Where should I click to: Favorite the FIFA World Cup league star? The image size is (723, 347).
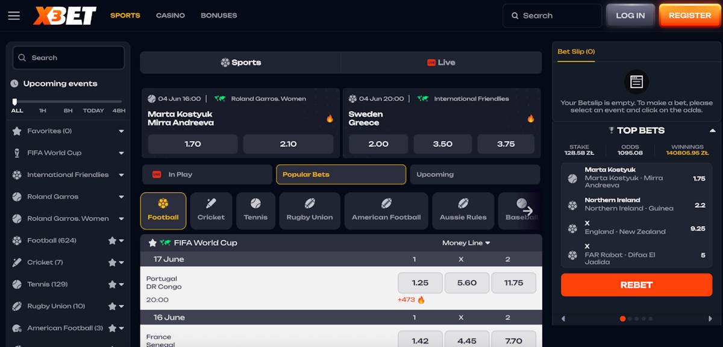(152, 243)
